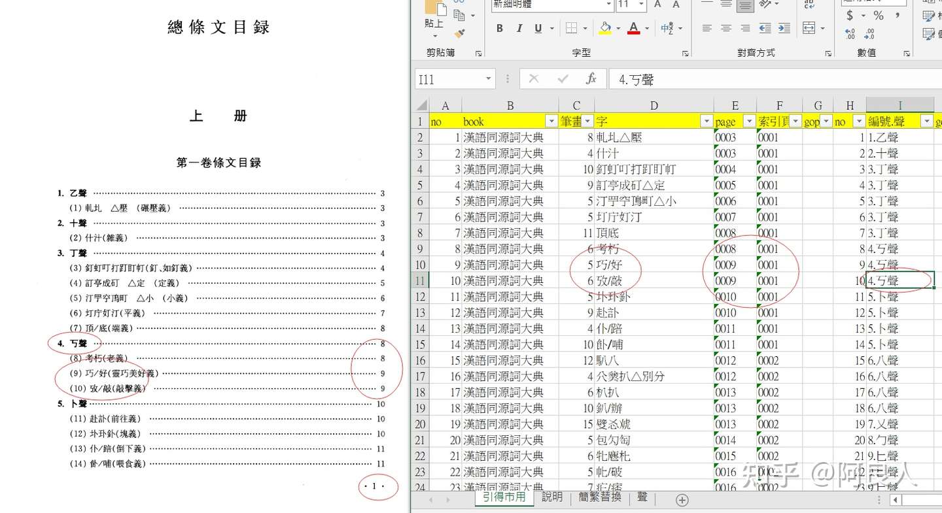The width and height of the screenshot is (942, 513).
Task: Select column I header
Action: pyautogui.click(x=900, y=105)
